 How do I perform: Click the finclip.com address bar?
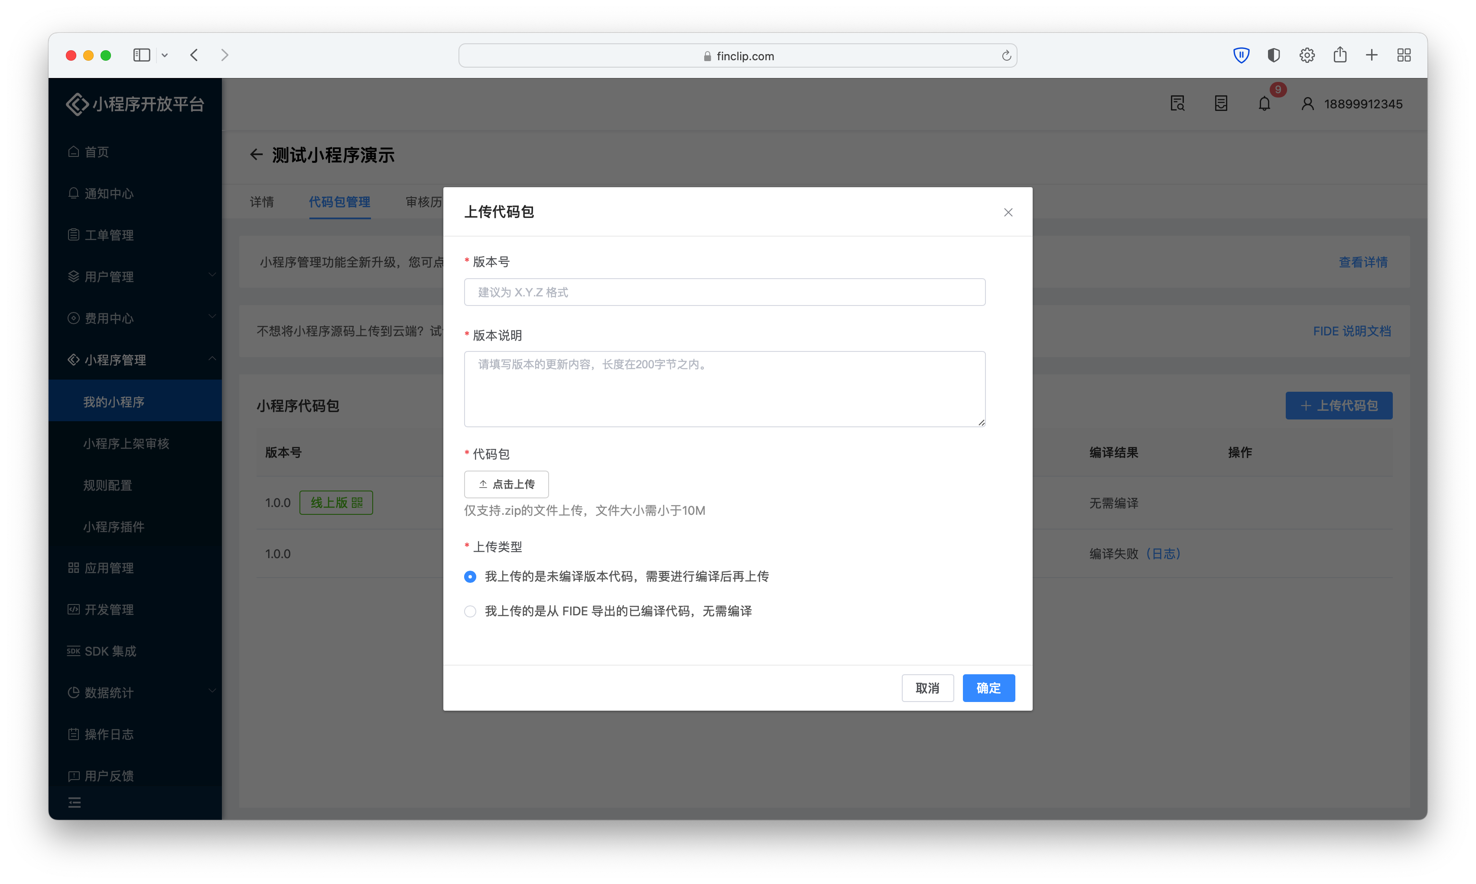pyautogui.click(x=738, y=55)
